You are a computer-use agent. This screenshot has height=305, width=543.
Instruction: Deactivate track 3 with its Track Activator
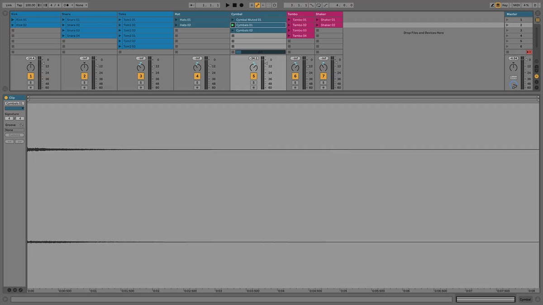[141, 76]
